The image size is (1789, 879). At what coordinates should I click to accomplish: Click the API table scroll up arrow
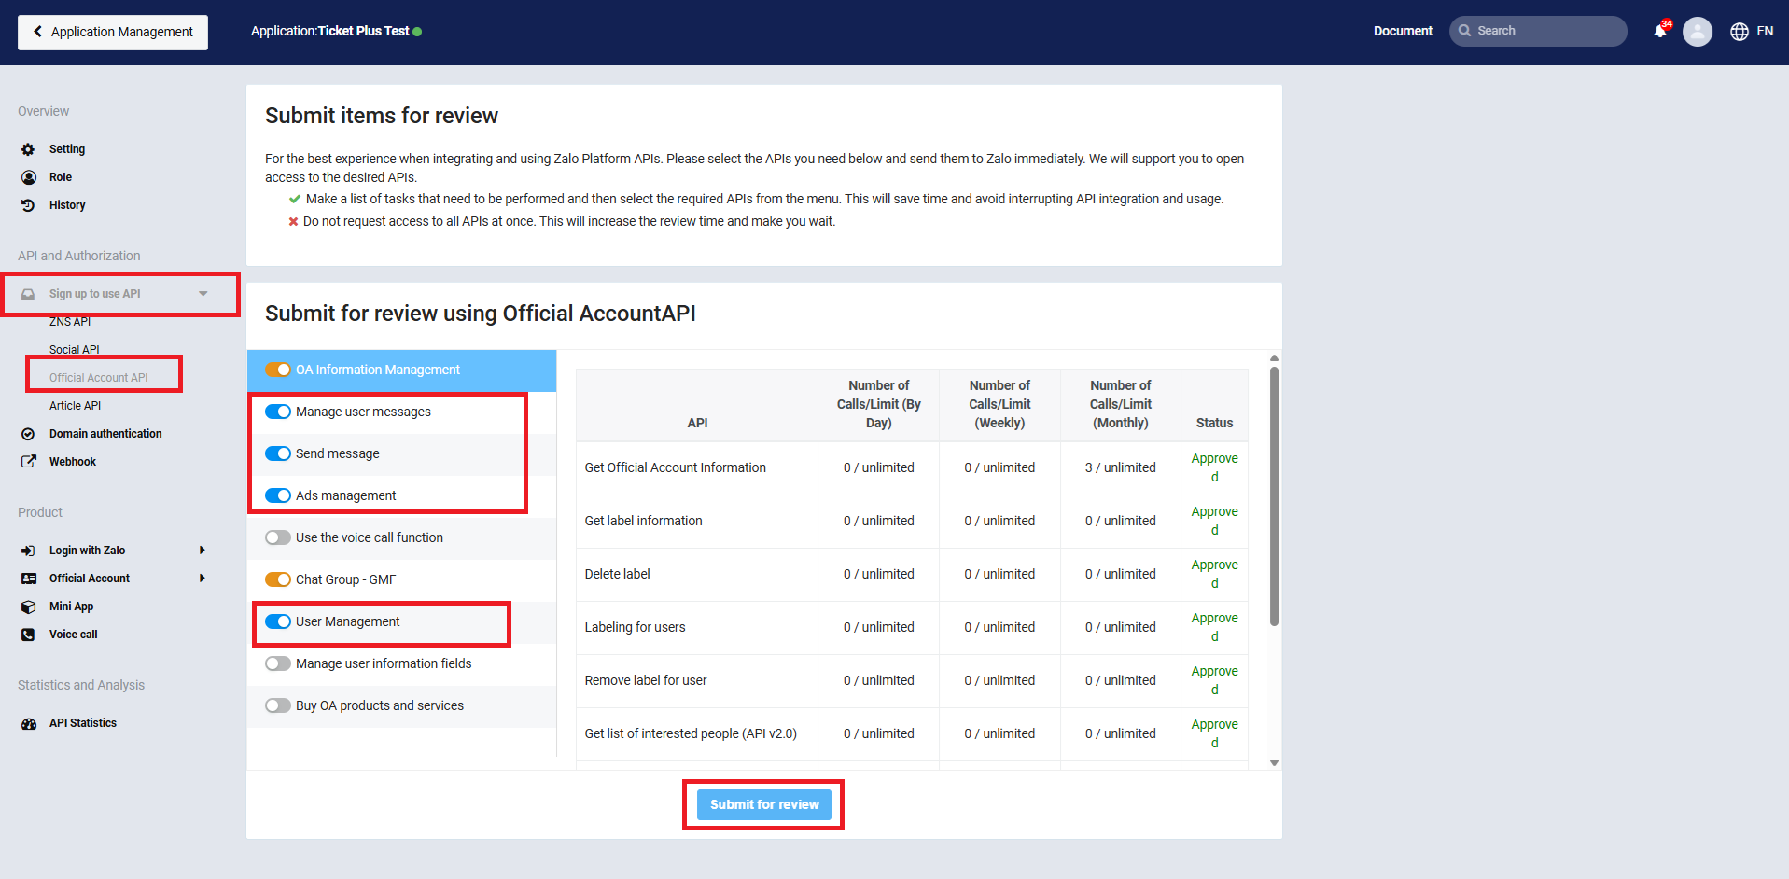(1274, 358)
